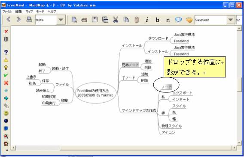
Task: Add the question mark icon to node
Action: click(6, 52)
